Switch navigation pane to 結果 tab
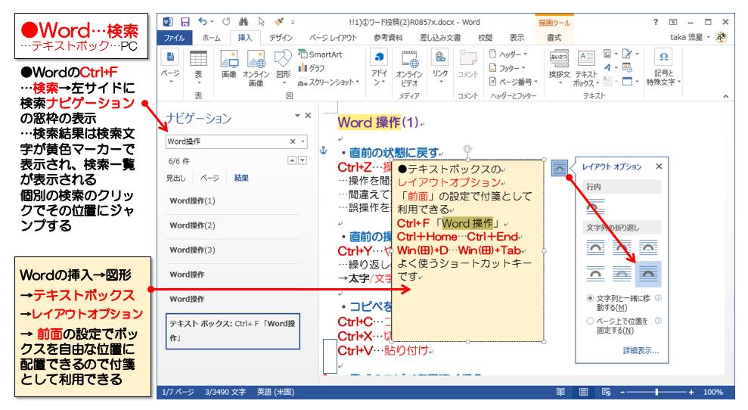Viewport: 748px width, 410px height. [x=241, y=178]
